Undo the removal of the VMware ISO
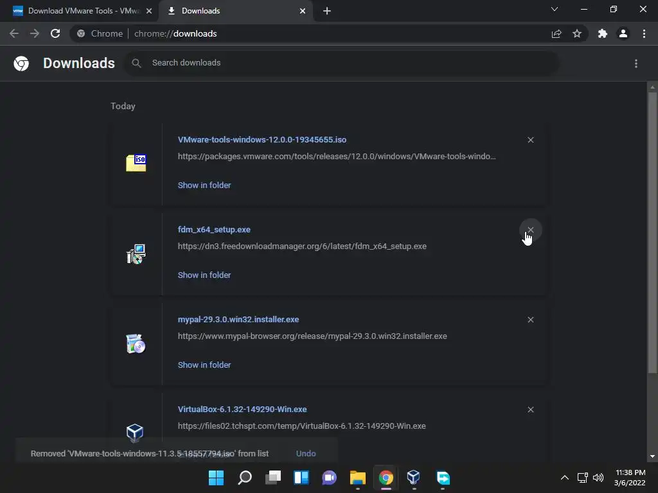Viewport: 658px width, 493px height. point(306,454)
